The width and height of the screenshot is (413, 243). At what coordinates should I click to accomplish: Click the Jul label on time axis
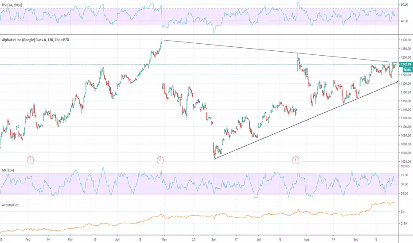258,239
